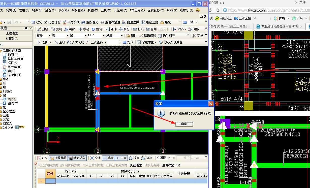
Task: Click the 登录 login button
Action: pos(203,16)
